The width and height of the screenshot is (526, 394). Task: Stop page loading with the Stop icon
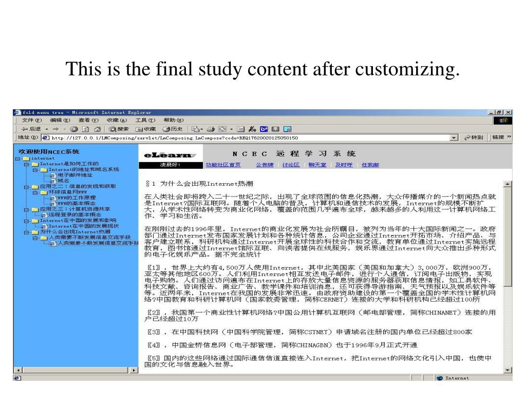pos(74,129)
